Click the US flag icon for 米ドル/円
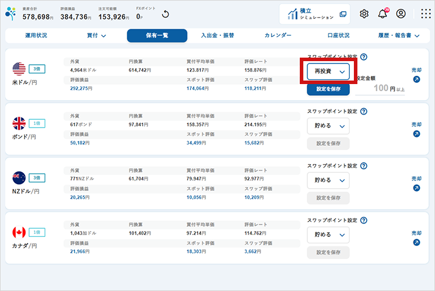Viewport: 435px width, 291px height. 19,69
